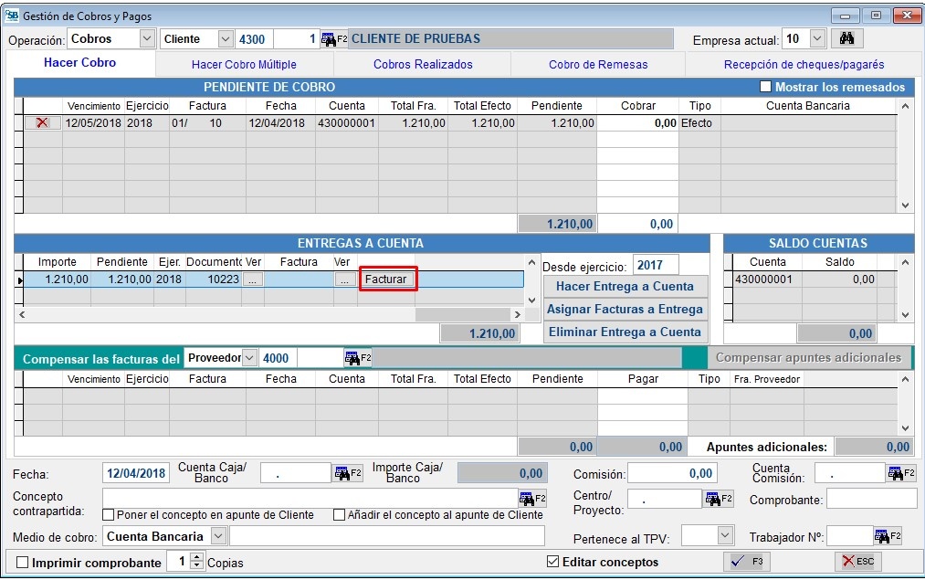925x580 pixels.
Task: Click the Facturar button
Action: tap(388, 279)
